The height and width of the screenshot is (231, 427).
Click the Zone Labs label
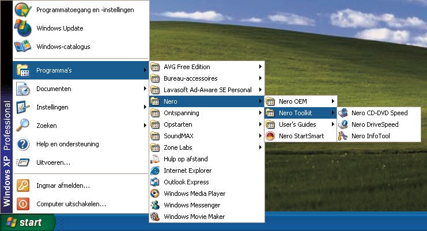pos(178,147)
